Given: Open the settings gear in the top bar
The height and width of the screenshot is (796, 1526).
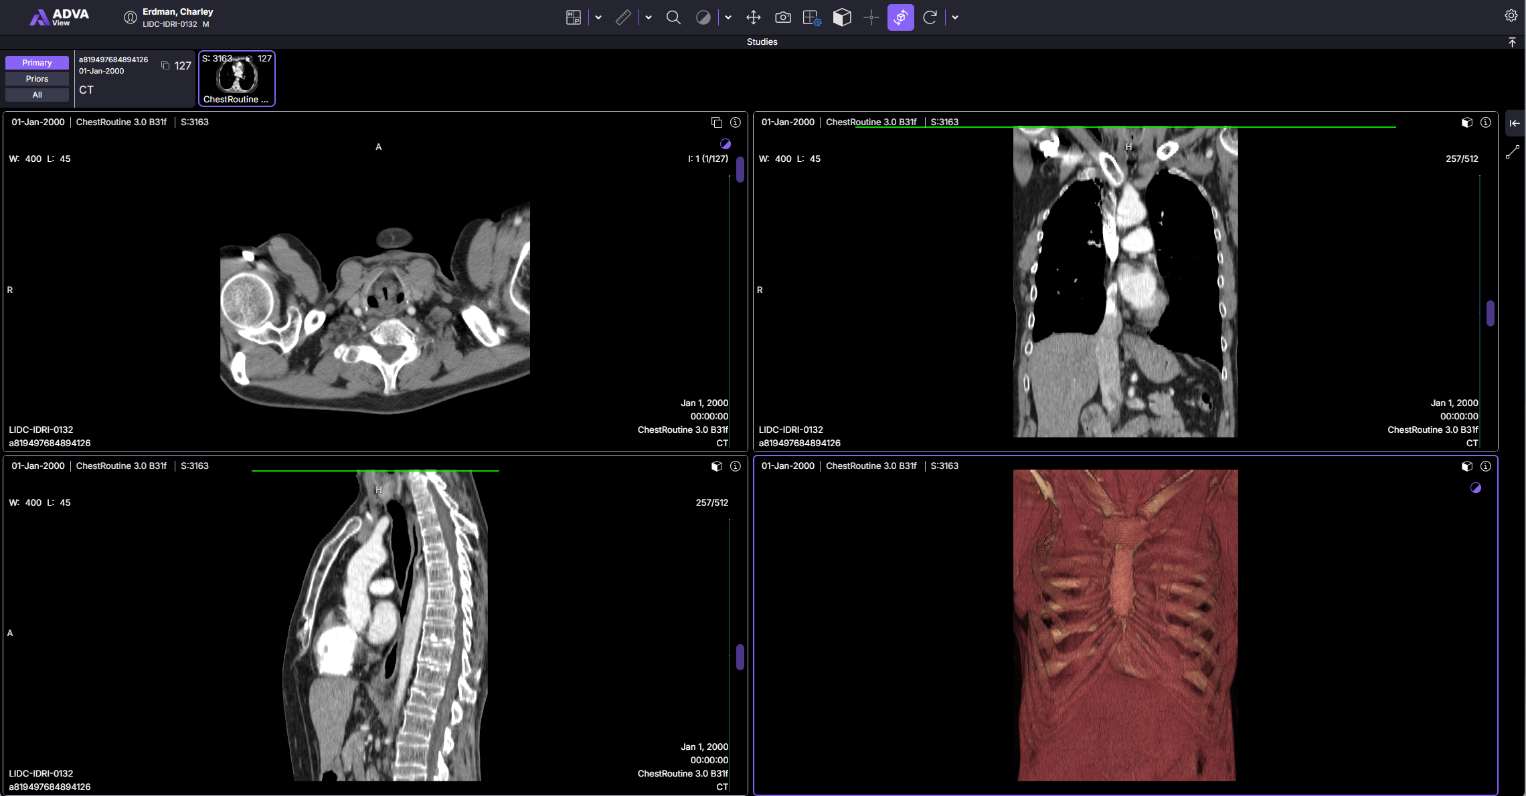Looking at the screenshot, I should (x=1511, y=15).
